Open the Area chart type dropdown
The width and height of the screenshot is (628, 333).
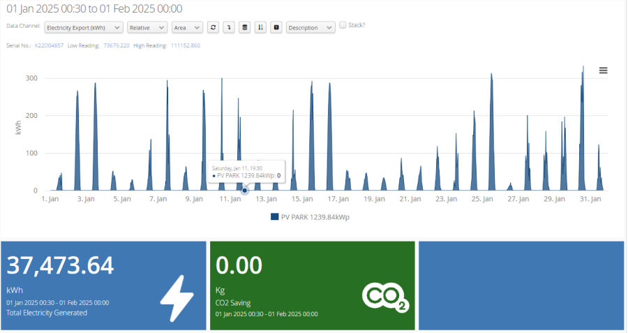coord(187,27)
